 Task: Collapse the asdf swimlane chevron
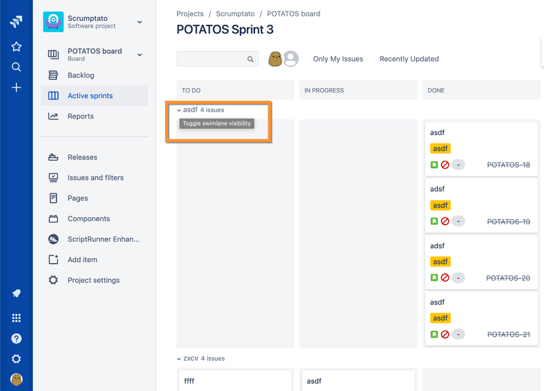click(180, 109)
